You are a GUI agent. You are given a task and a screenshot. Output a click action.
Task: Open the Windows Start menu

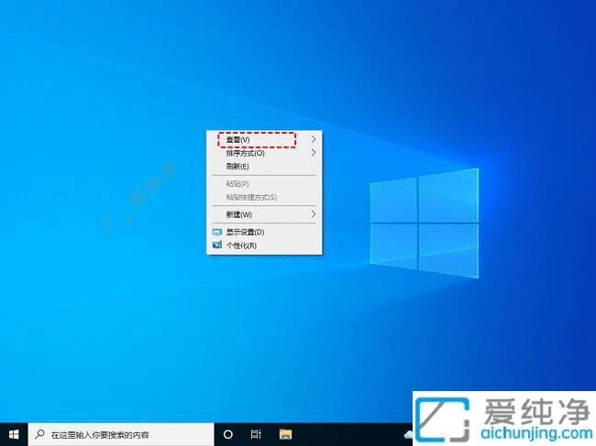pyautogui.click(x=14, y=434)
